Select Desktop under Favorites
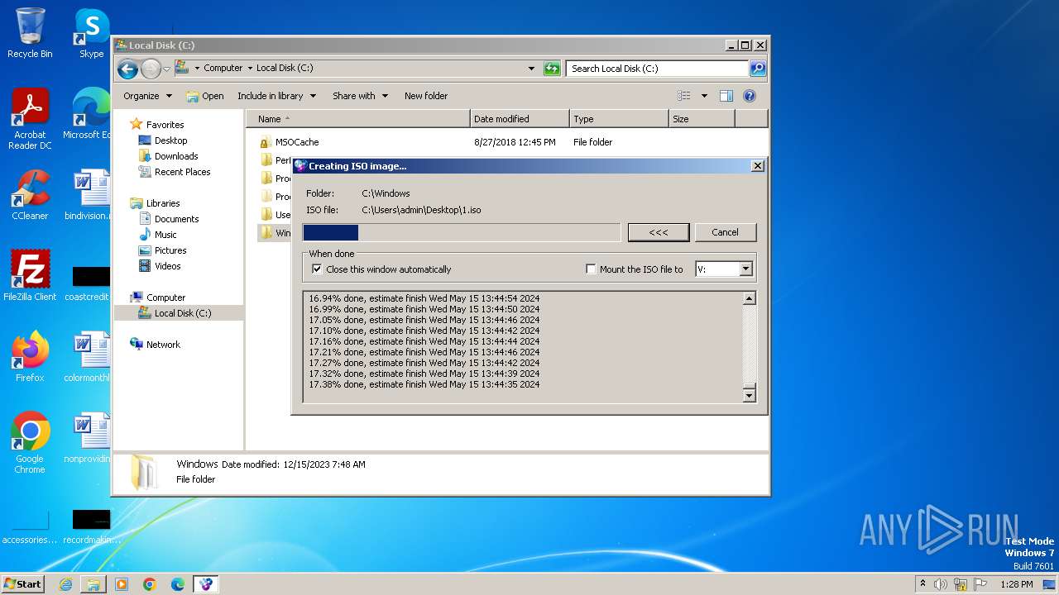Image resolution: width=1059 pixels, height=595 pixels. (170, 140)
